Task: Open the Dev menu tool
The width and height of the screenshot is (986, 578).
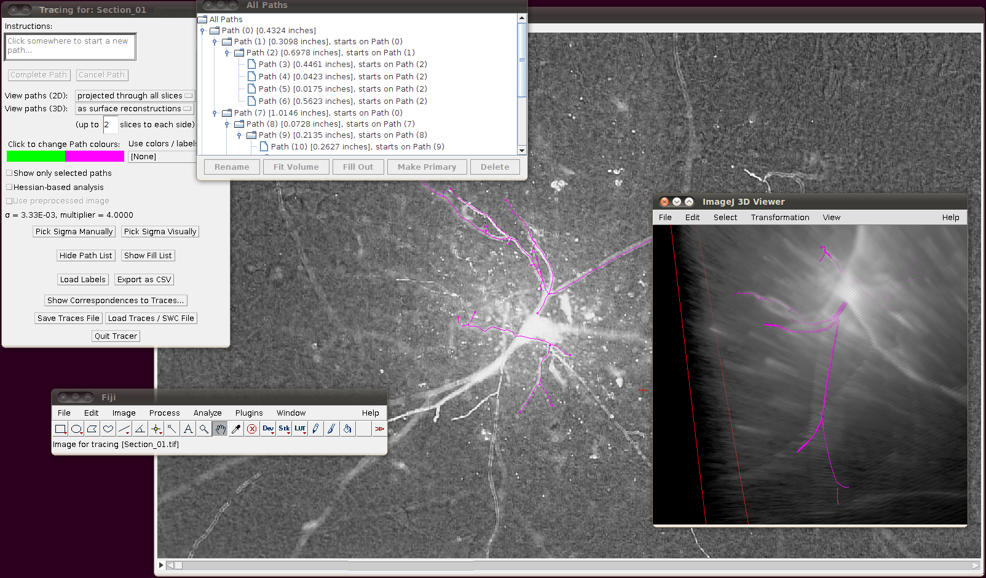Action: pos(268,429)
